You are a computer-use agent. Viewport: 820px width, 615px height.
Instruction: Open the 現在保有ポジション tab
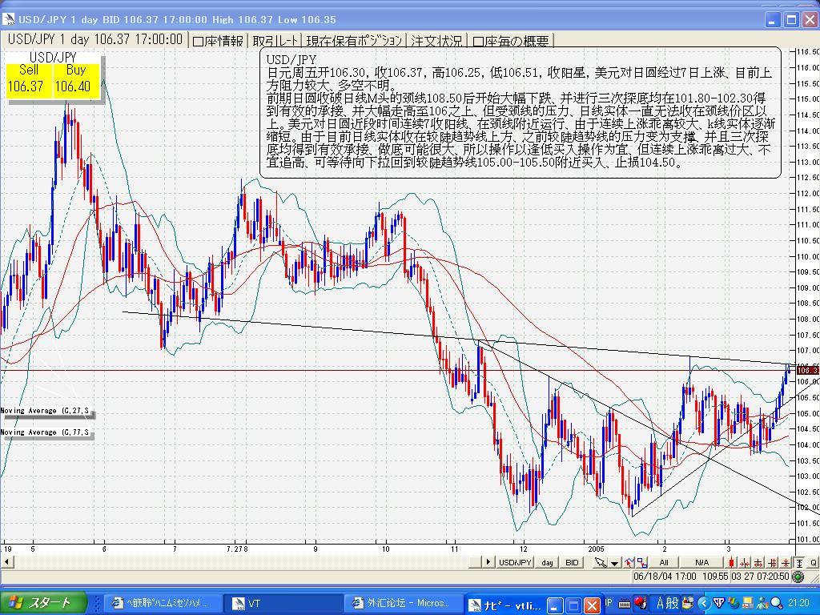pos(355,41)
